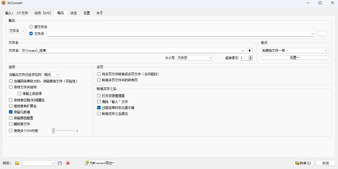Click 为NConvert导出 export icon
Viewport: 338px width, 169px height.
pos(87,163)
